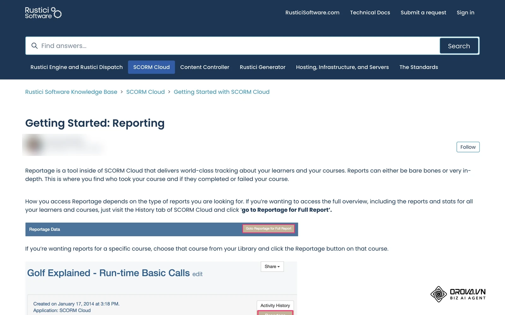Open the RusticiSoftware.com link
The height and width of the screenshot is (315, 505).
312,13
